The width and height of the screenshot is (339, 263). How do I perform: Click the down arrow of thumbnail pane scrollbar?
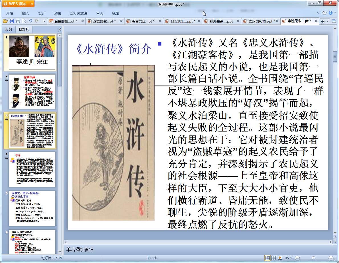60,252
